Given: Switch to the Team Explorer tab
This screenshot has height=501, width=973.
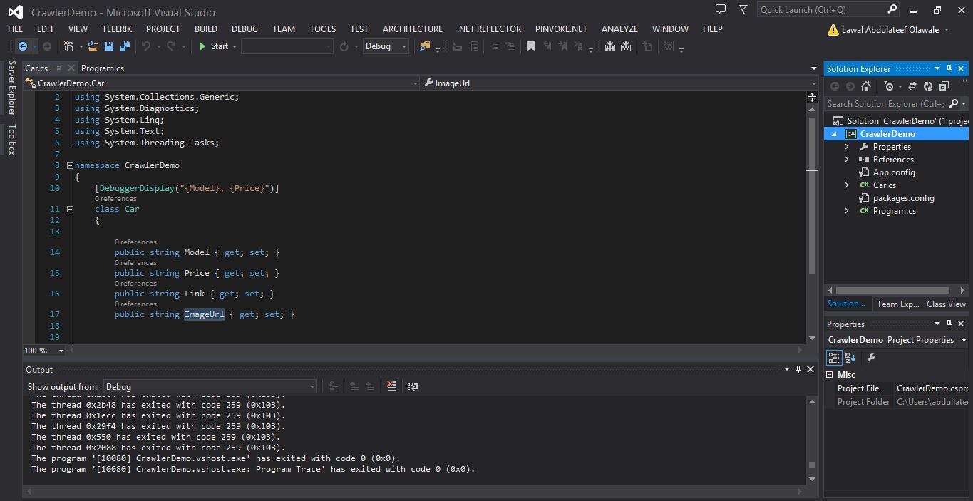Looking at the screenshot, I should coord(898,304).
